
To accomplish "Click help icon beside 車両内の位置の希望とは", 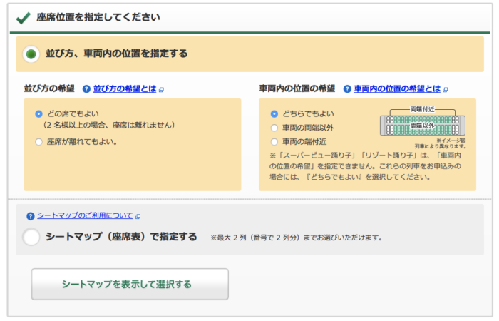I will [x=347, y=90].
